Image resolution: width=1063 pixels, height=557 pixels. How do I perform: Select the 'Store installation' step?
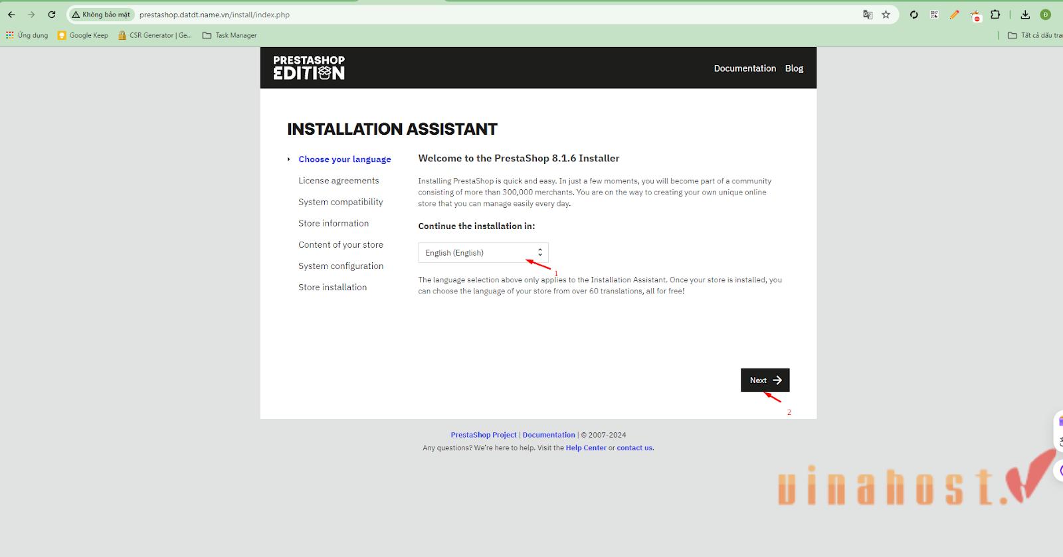pos(333,287)
